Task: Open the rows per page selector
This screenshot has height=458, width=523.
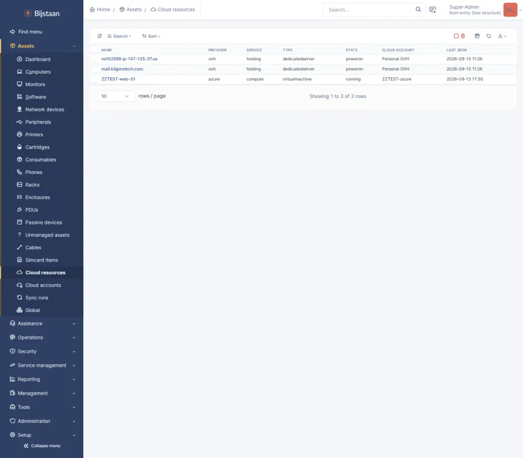Action: 116,96
